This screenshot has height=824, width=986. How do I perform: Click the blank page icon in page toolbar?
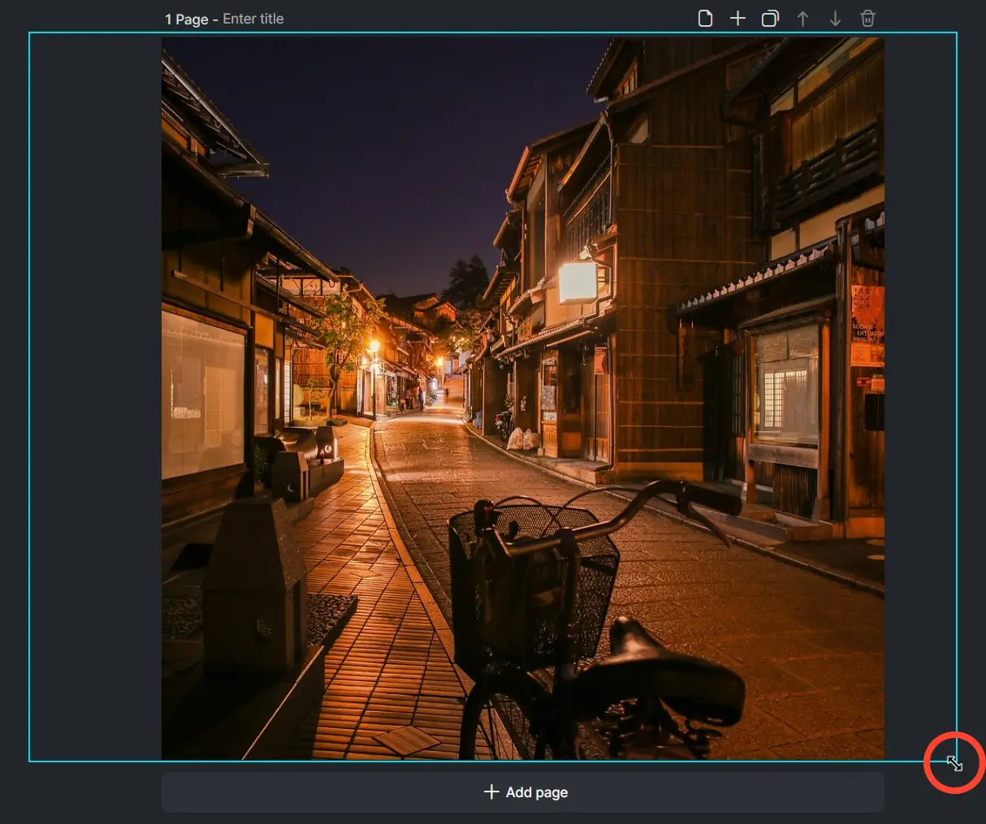pos(705,19)
